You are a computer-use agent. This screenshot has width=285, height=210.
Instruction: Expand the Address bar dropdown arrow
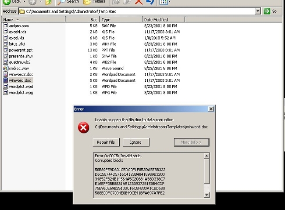257,11
